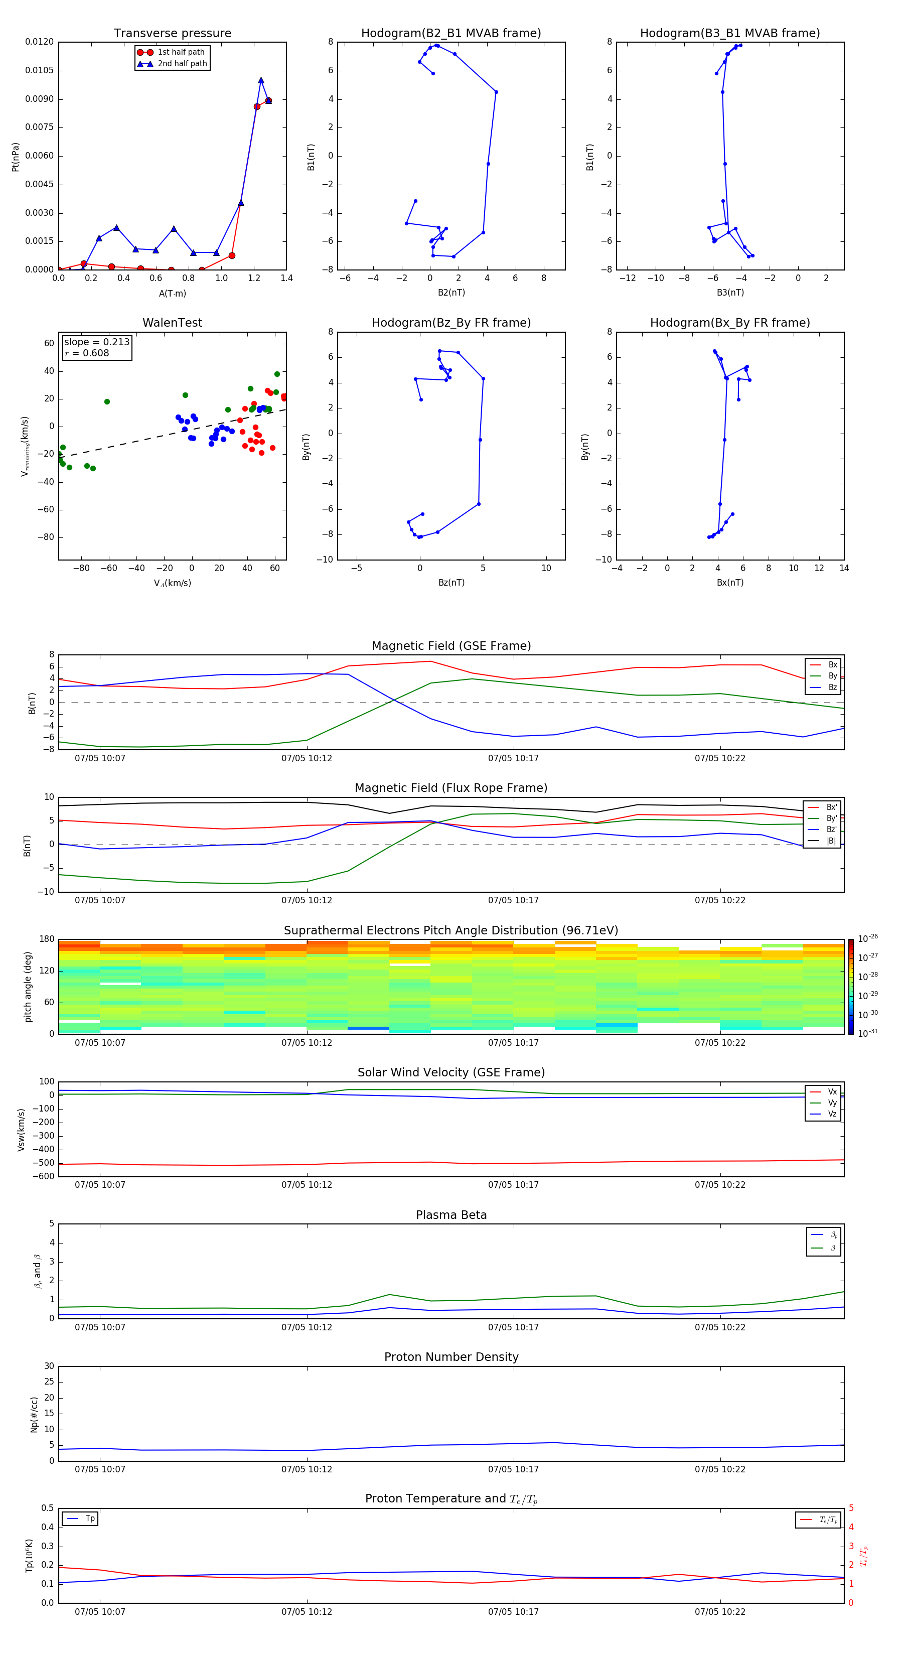Click the 'r = 0.608' annotation
This screenshot has width=903, height=1656.
click(87, 353)
